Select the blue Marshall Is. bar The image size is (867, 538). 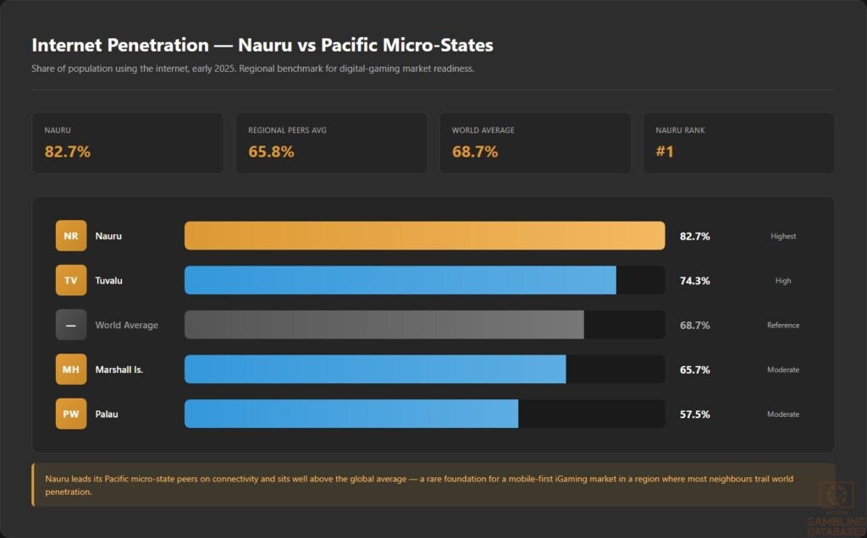[375, 369]
